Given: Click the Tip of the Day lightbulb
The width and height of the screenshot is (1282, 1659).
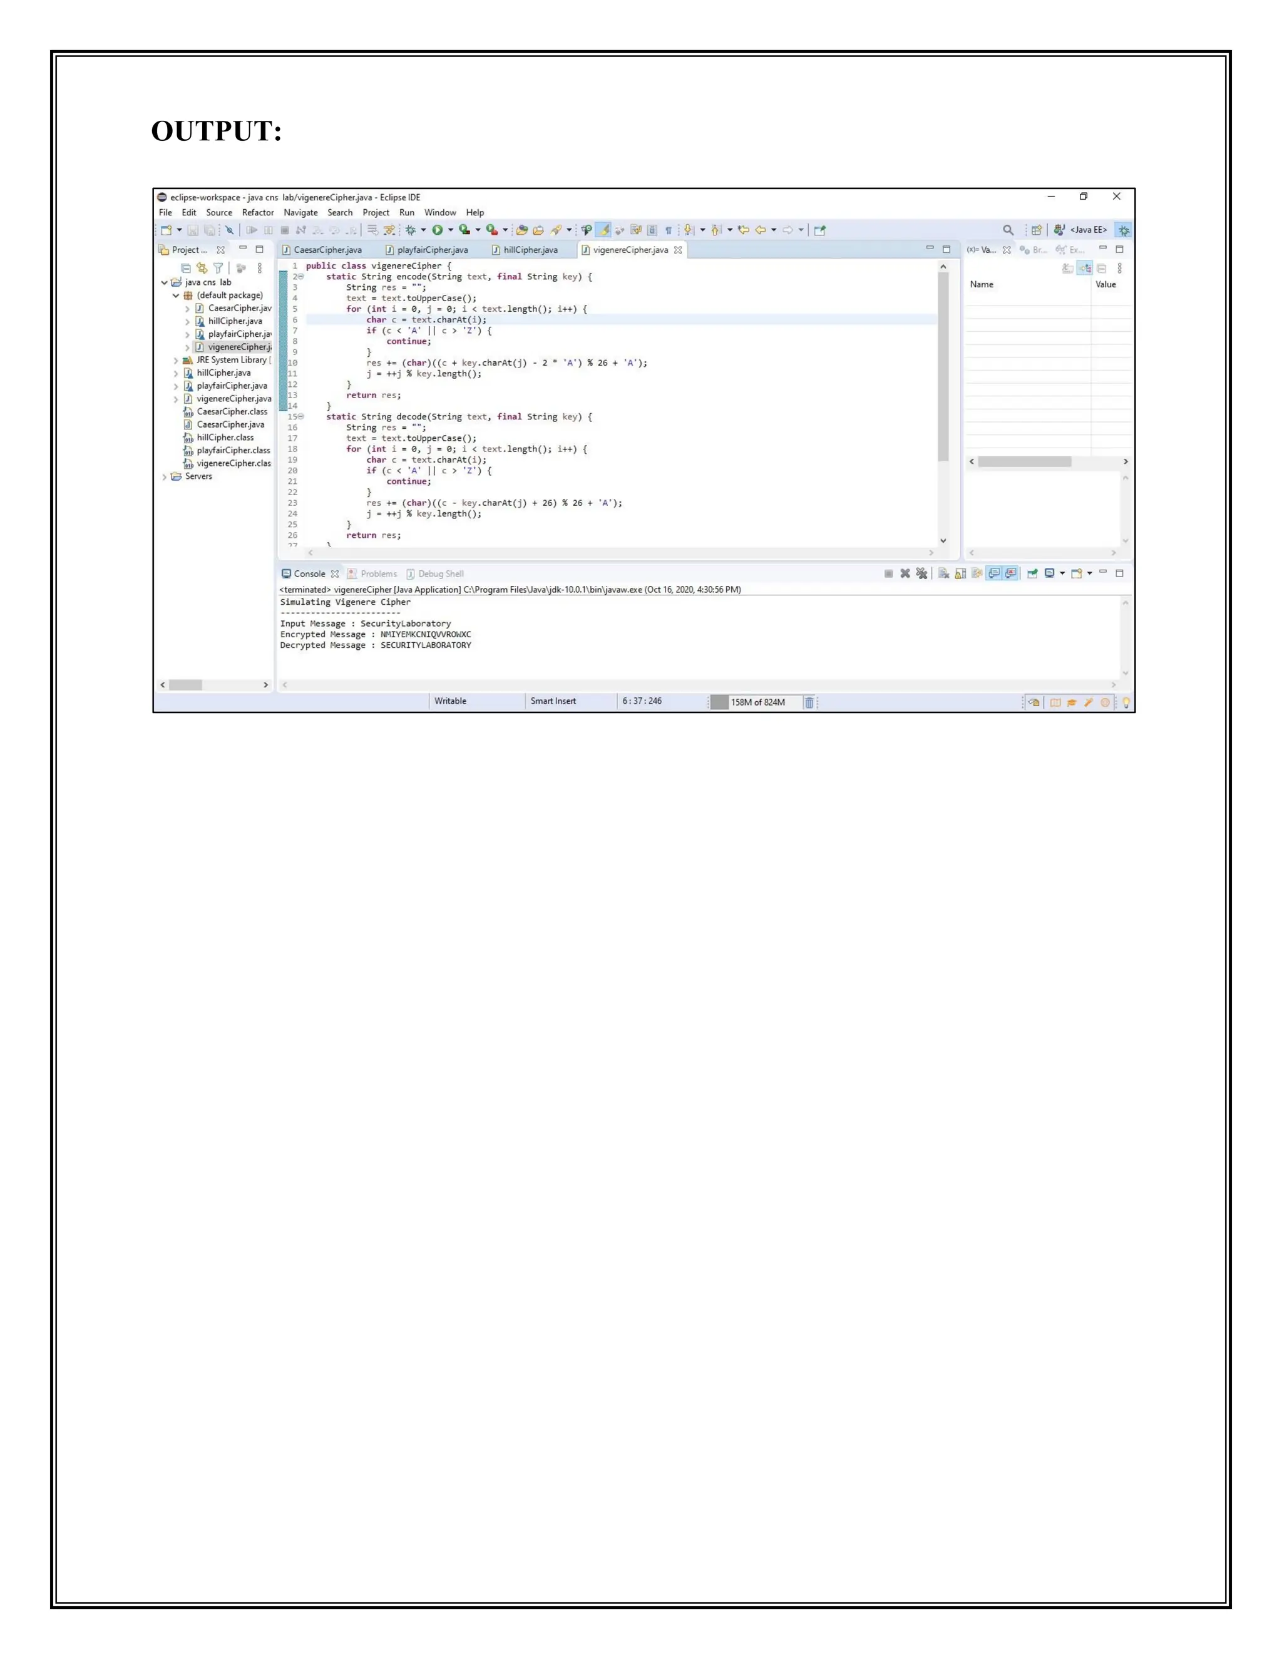Looking at the screenshot, I should pyautogui.click(x=1126, y=702).
